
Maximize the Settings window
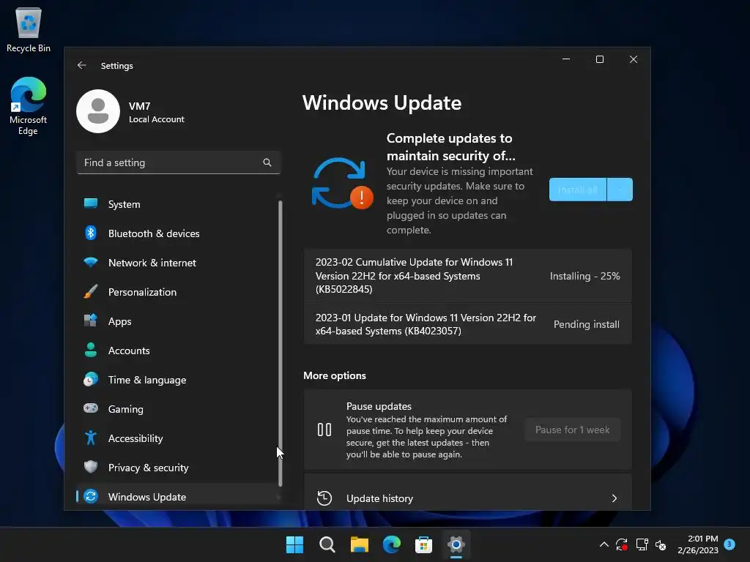point(599,59)
